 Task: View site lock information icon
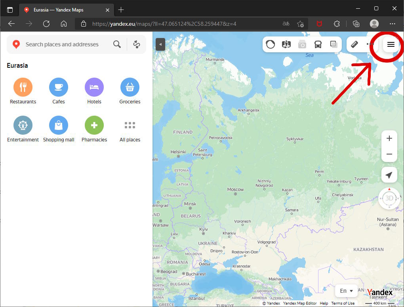pyautogui.click(x=84, y=24)
